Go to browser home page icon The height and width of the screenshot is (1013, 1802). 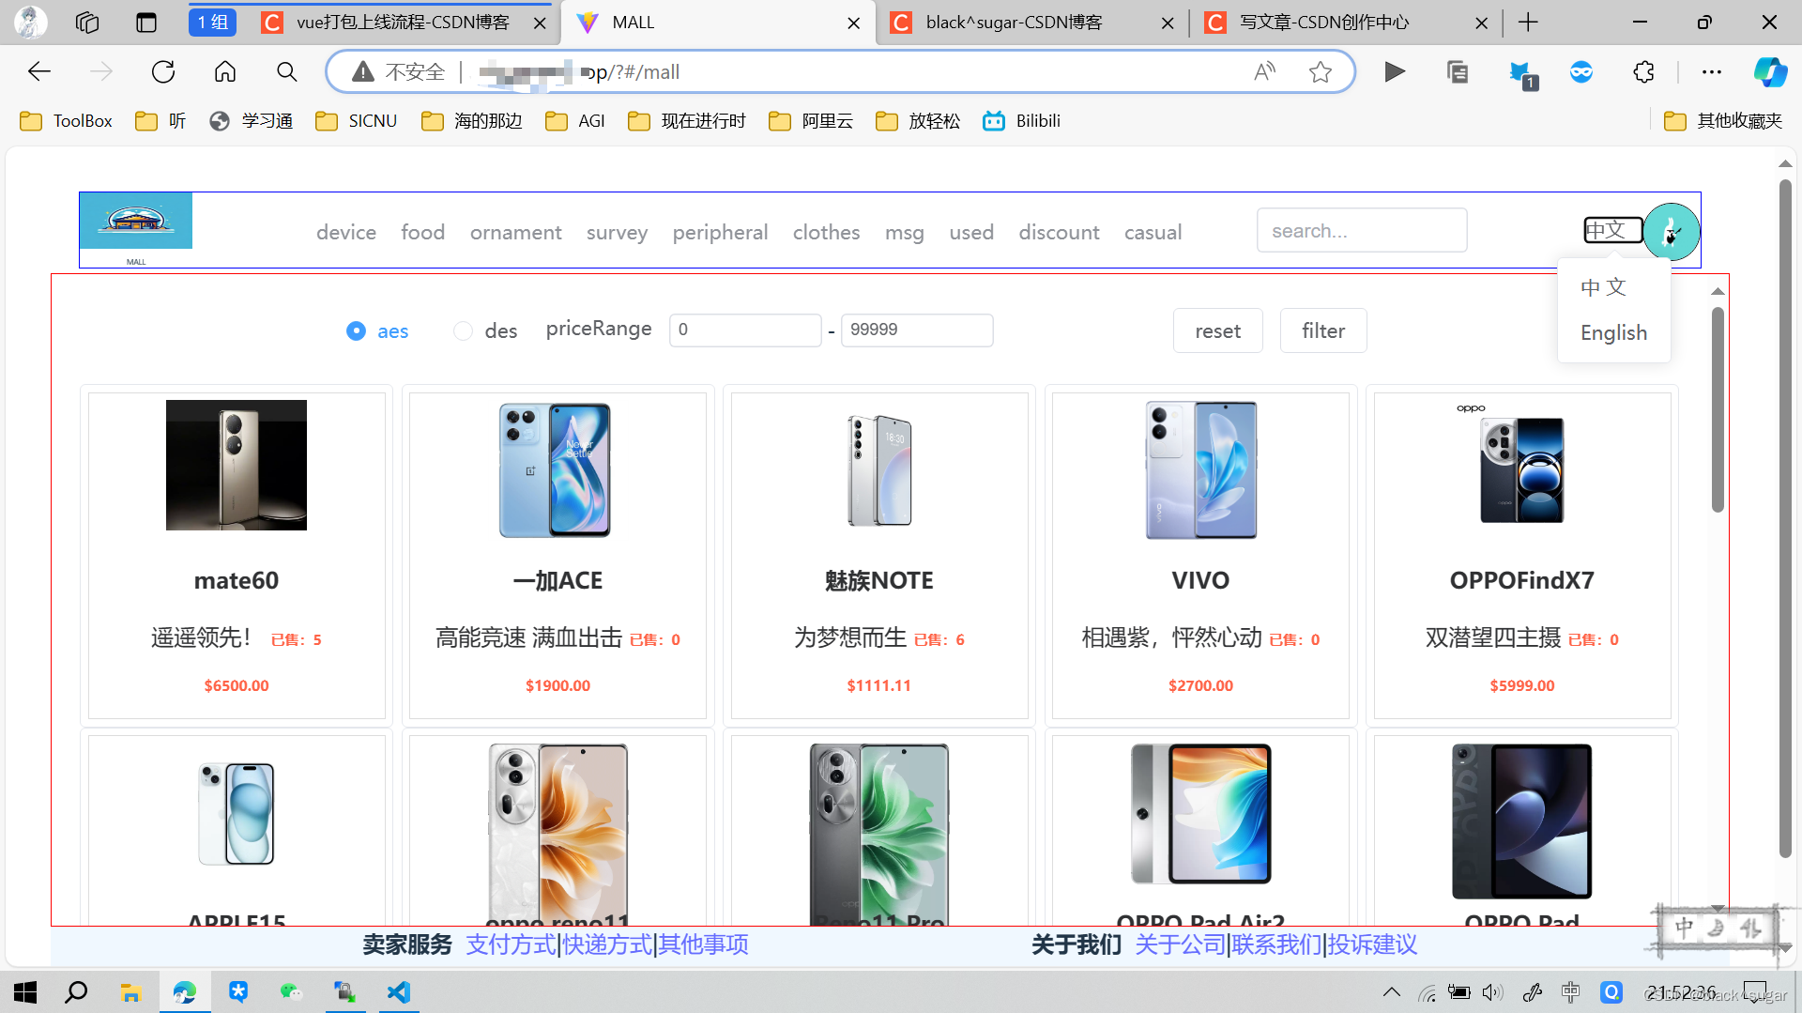click(225, 71)
